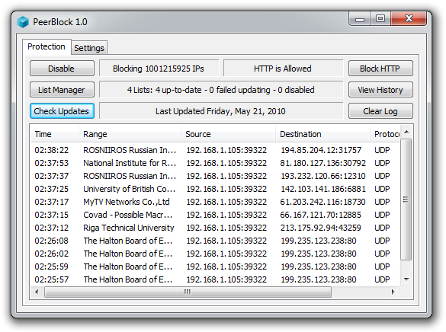Select the Protection tab
This screenshot has height=332, width=446.
47,46
